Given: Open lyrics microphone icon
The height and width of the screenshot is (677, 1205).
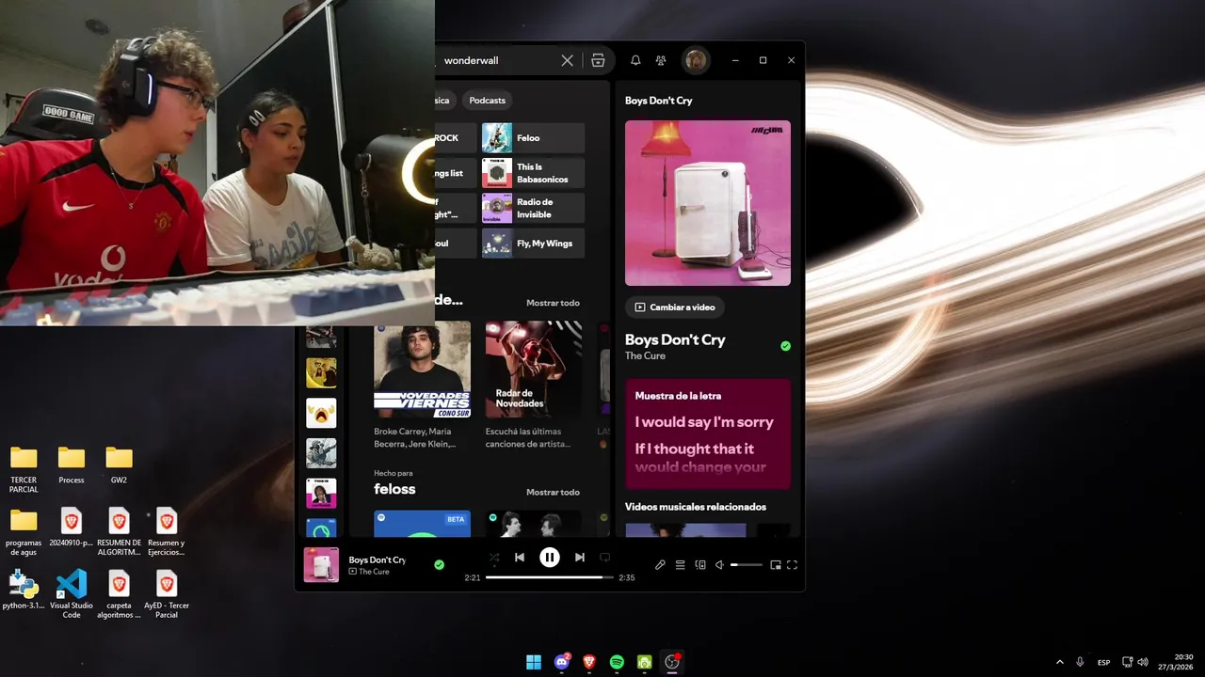Looking at the screenshot, I should pos(660,565).
